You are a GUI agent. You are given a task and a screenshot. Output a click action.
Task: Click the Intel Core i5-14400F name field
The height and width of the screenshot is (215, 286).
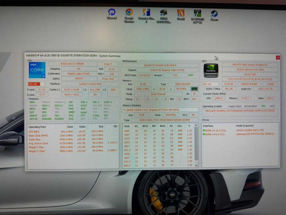tap(72, 64)
